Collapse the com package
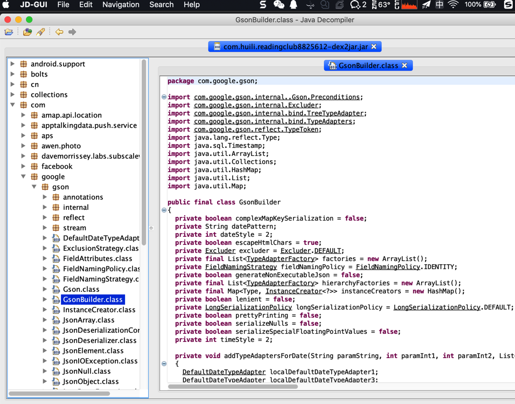 (12, 105)
